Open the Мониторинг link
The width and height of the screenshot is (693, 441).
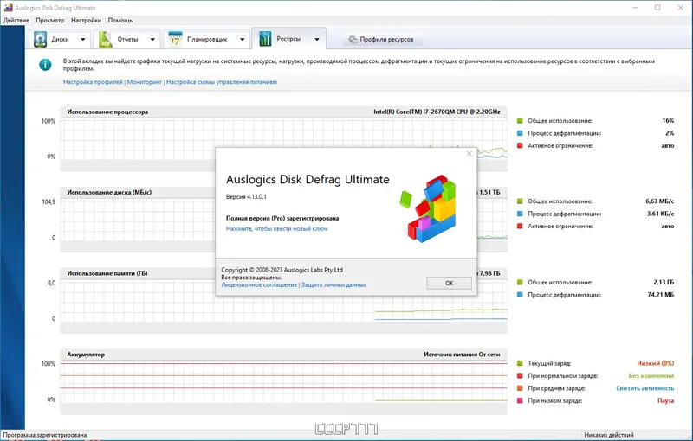(x=145, y=82)
